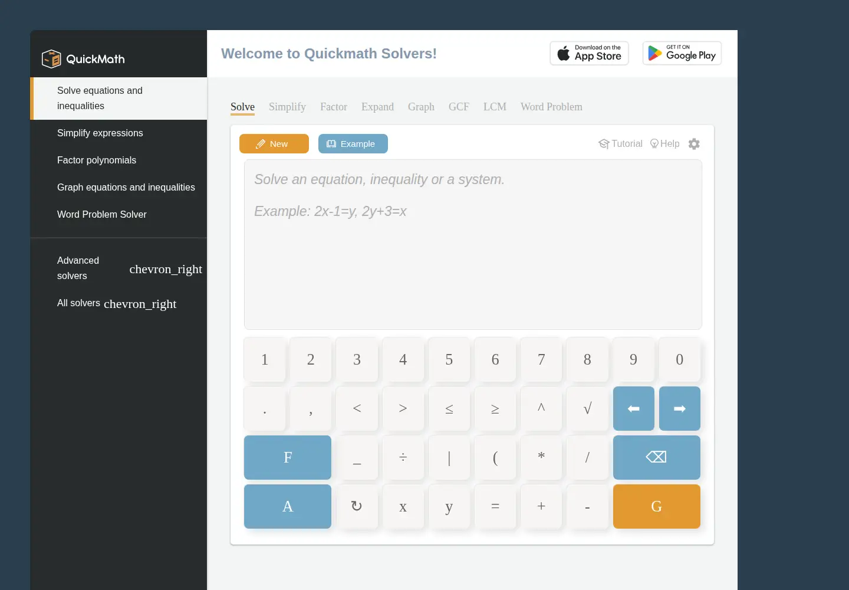The width and height of the screenshot is (849, 590).
Task: Open the Expand tab
Action: (x=377, y=107)
